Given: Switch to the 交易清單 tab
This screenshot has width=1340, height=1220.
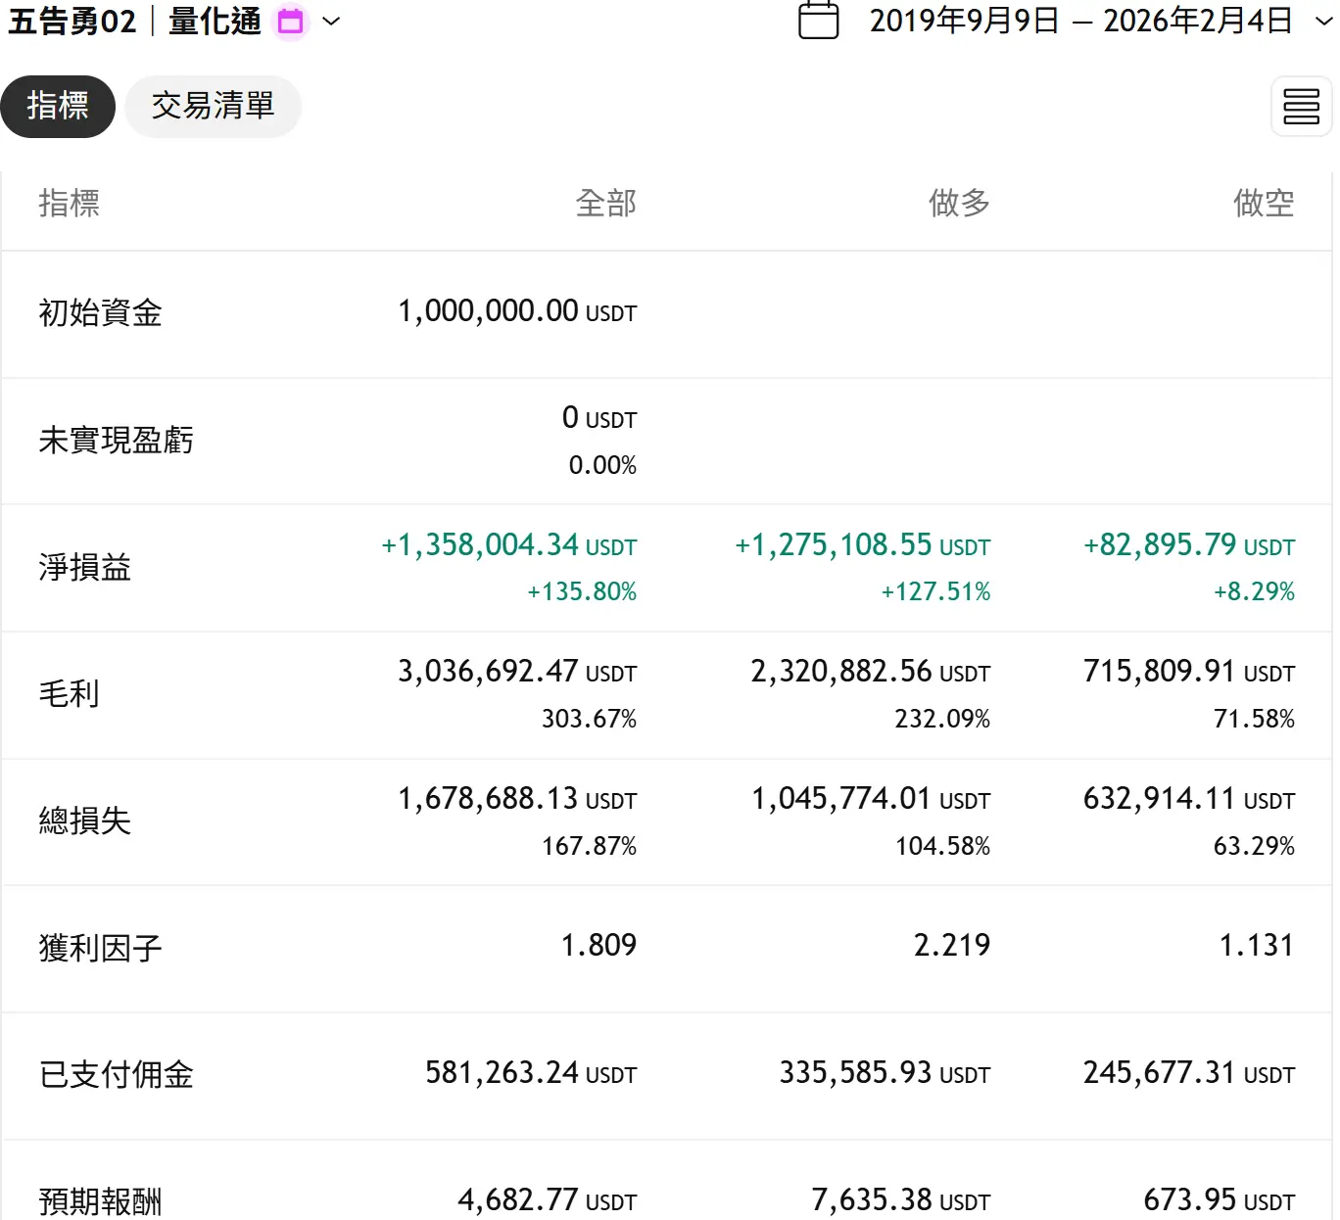Looking at the screenshot, I should tap(213, 106).
